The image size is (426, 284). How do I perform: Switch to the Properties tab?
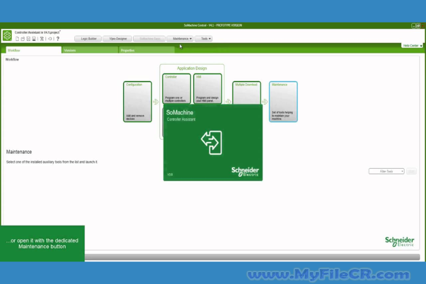coord(147,50)
